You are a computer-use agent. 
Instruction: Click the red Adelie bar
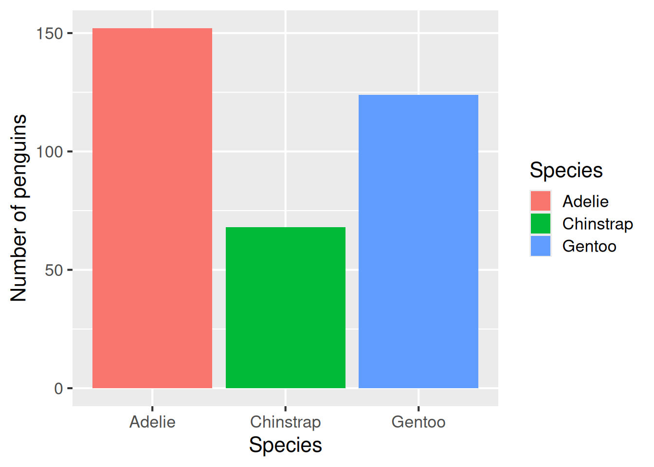[x=152, y=208]
